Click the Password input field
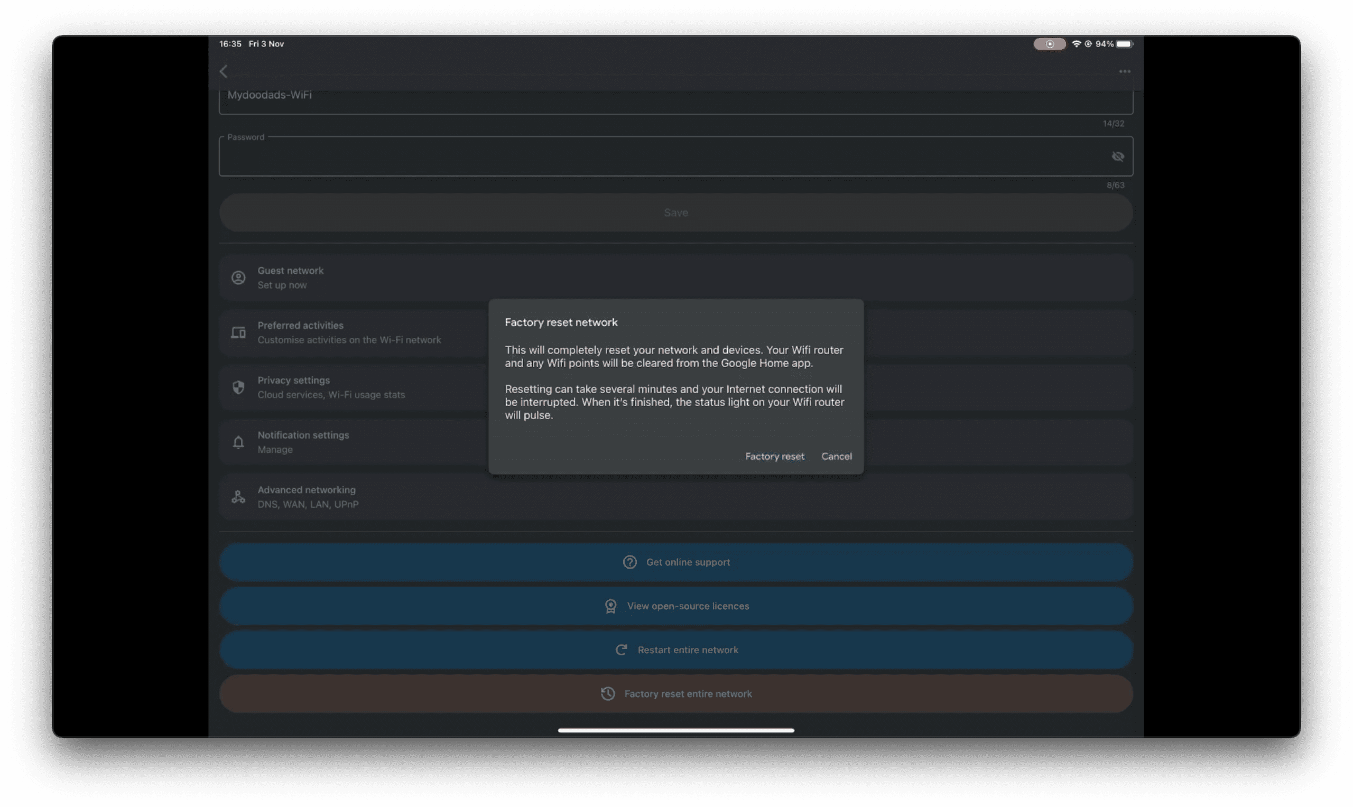The height and width of the screenshot is (807, 1353). pos(653,156)
